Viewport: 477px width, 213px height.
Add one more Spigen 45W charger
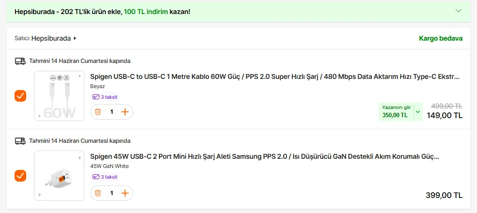tap(125, 193)
